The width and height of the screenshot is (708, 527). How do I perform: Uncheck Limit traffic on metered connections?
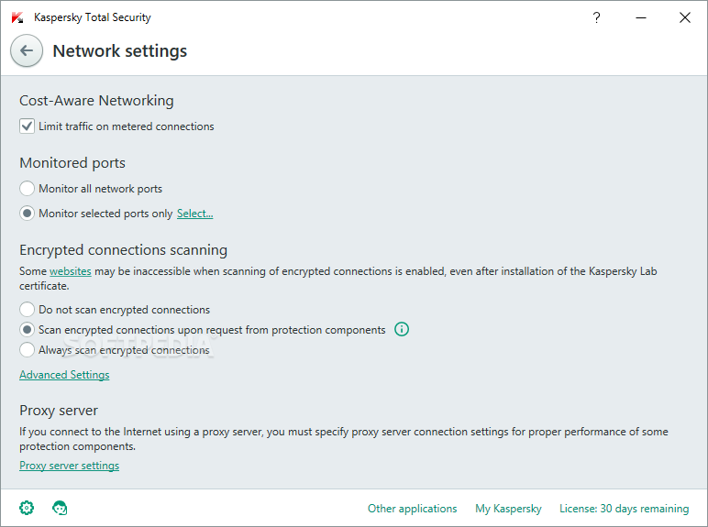click(27, 126)
